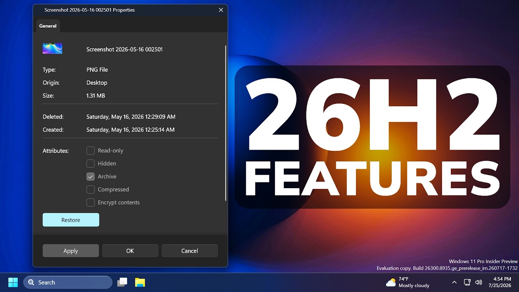Cancel the Properties dialog
519x292 pixels.
[189, 251]
